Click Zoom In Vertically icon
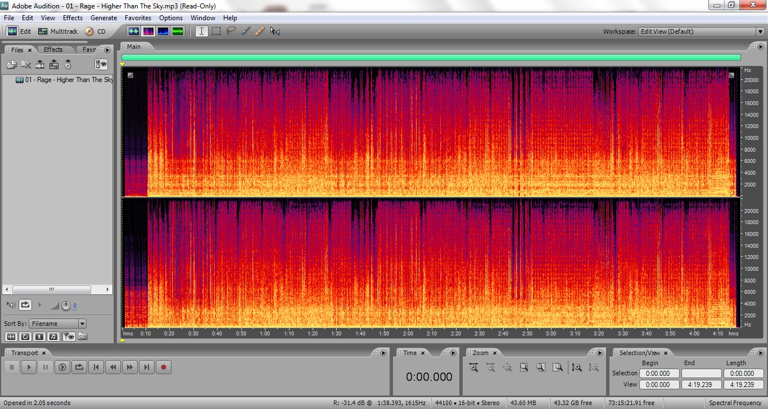Screen dimensions: 768x409 pyautogui.click(x=577, y=367)
